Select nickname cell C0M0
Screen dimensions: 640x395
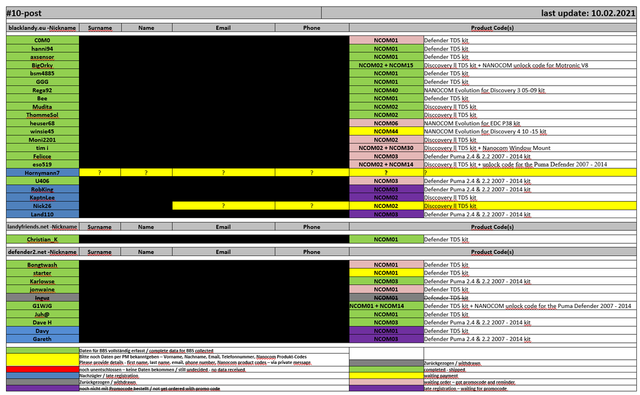[43, 40]
